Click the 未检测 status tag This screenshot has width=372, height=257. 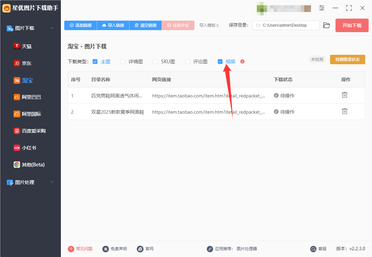point(317,59)
